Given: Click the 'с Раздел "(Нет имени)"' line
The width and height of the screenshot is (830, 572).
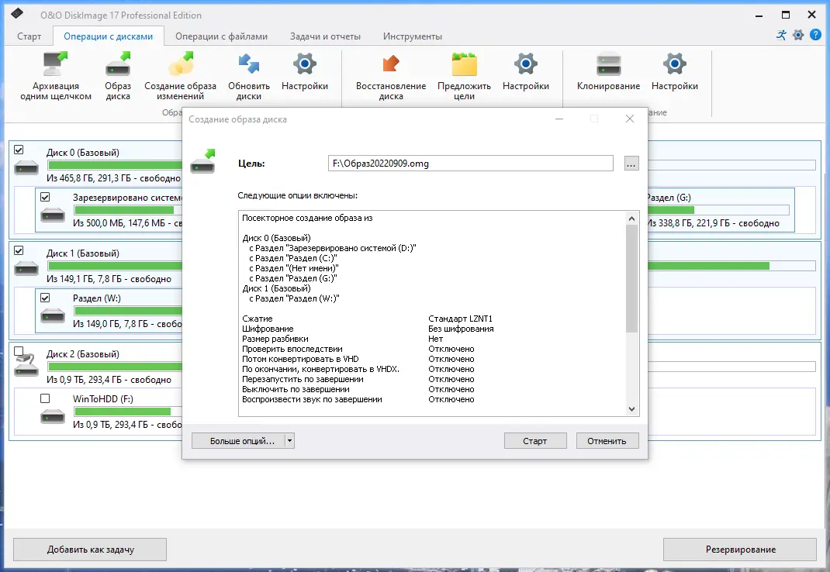Looking at the screenshot, I should tap(294, 268).
